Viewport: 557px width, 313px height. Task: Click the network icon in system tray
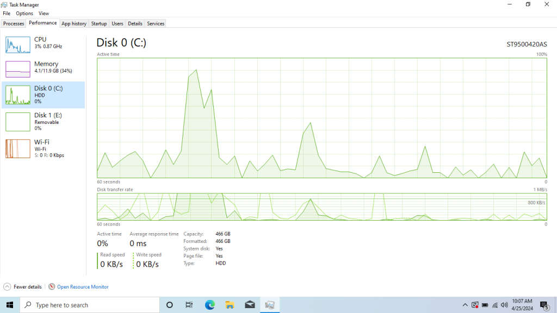(496, 305)
